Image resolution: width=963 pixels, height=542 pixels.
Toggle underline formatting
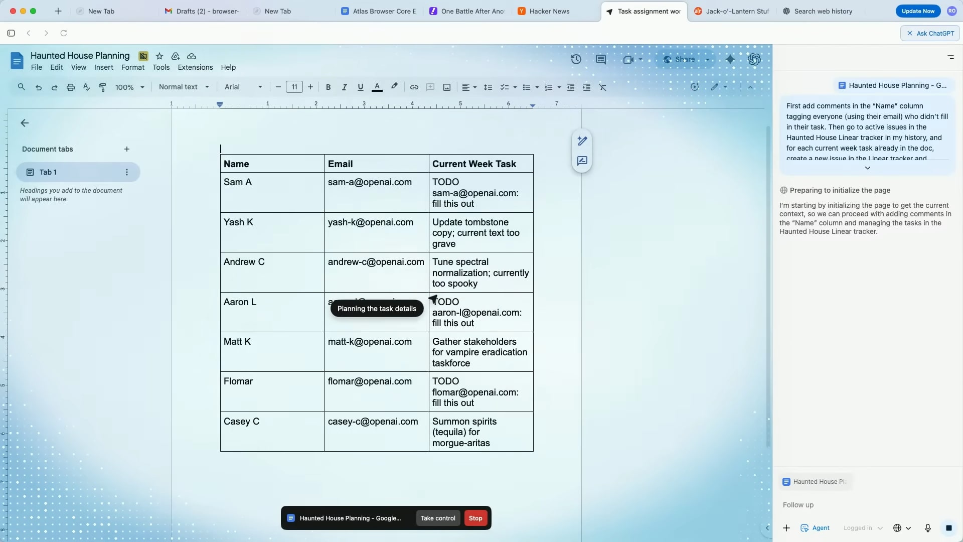[360, 87]
